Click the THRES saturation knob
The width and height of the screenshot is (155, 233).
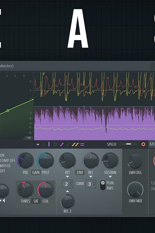(x=26, y=190)
